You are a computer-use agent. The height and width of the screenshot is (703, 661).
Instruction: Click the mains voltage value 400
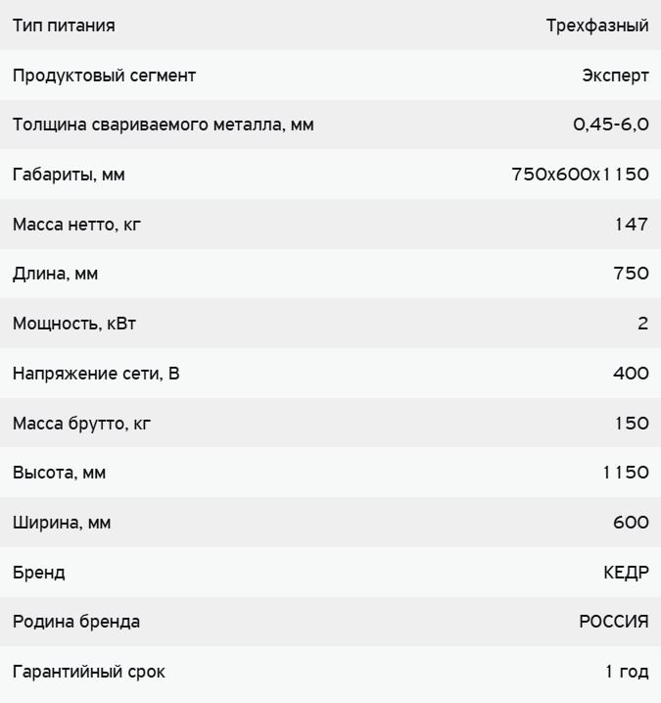point(631,374)
